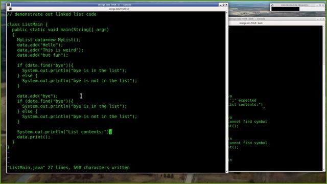Image resolution: width=327 pixels, height=184 pixels.
Task: Click the terminal icon on the tab bar
Action: 10,9
